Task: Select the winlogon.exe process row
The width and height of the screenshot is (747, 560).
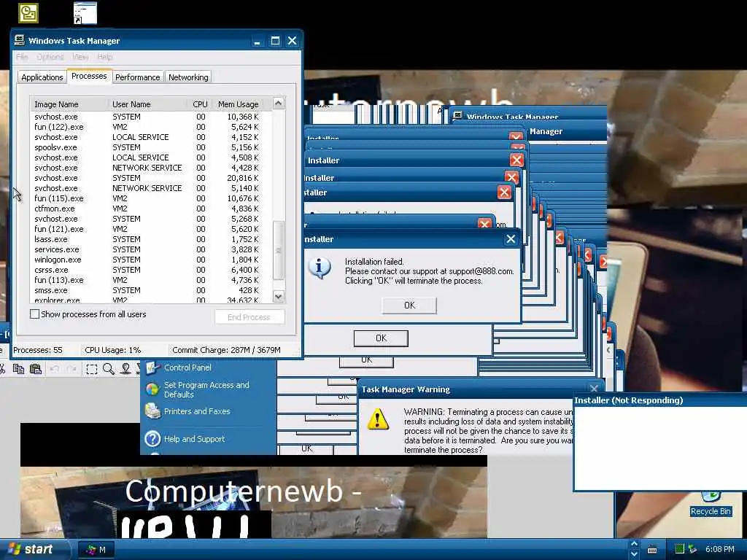Action: (x=152, y=260)
